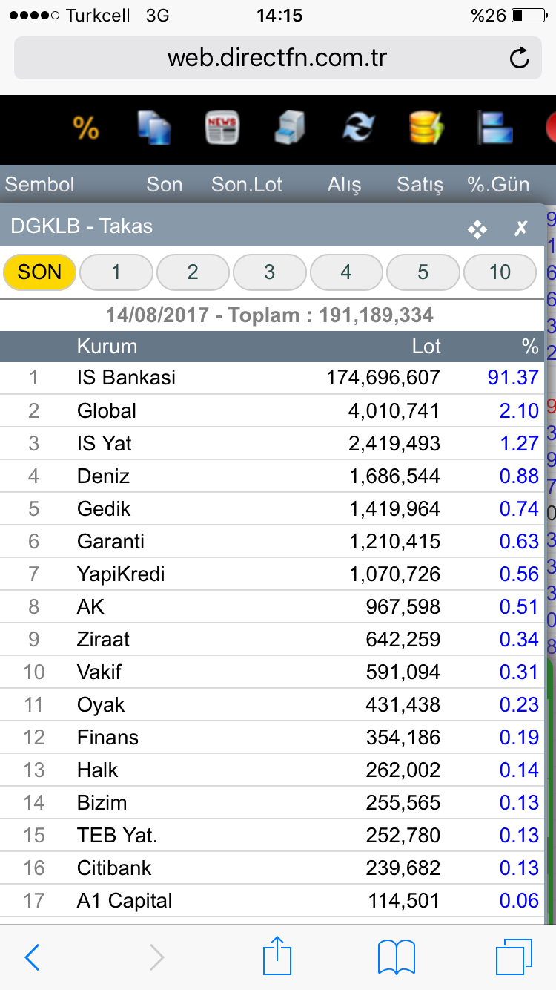The image size is (556, 990).
Task: Select the Global row
Action: (x=272, y=410)
